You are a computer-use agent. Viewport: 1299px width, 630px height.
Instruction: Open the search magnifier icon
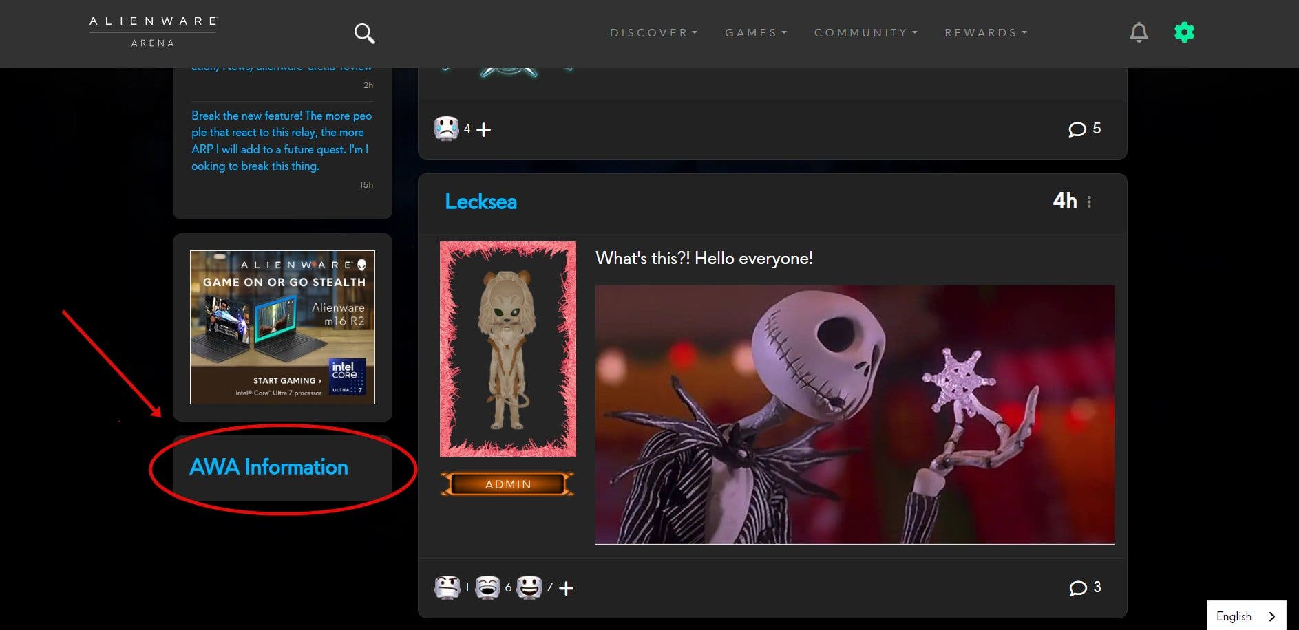tap(364, 33)
